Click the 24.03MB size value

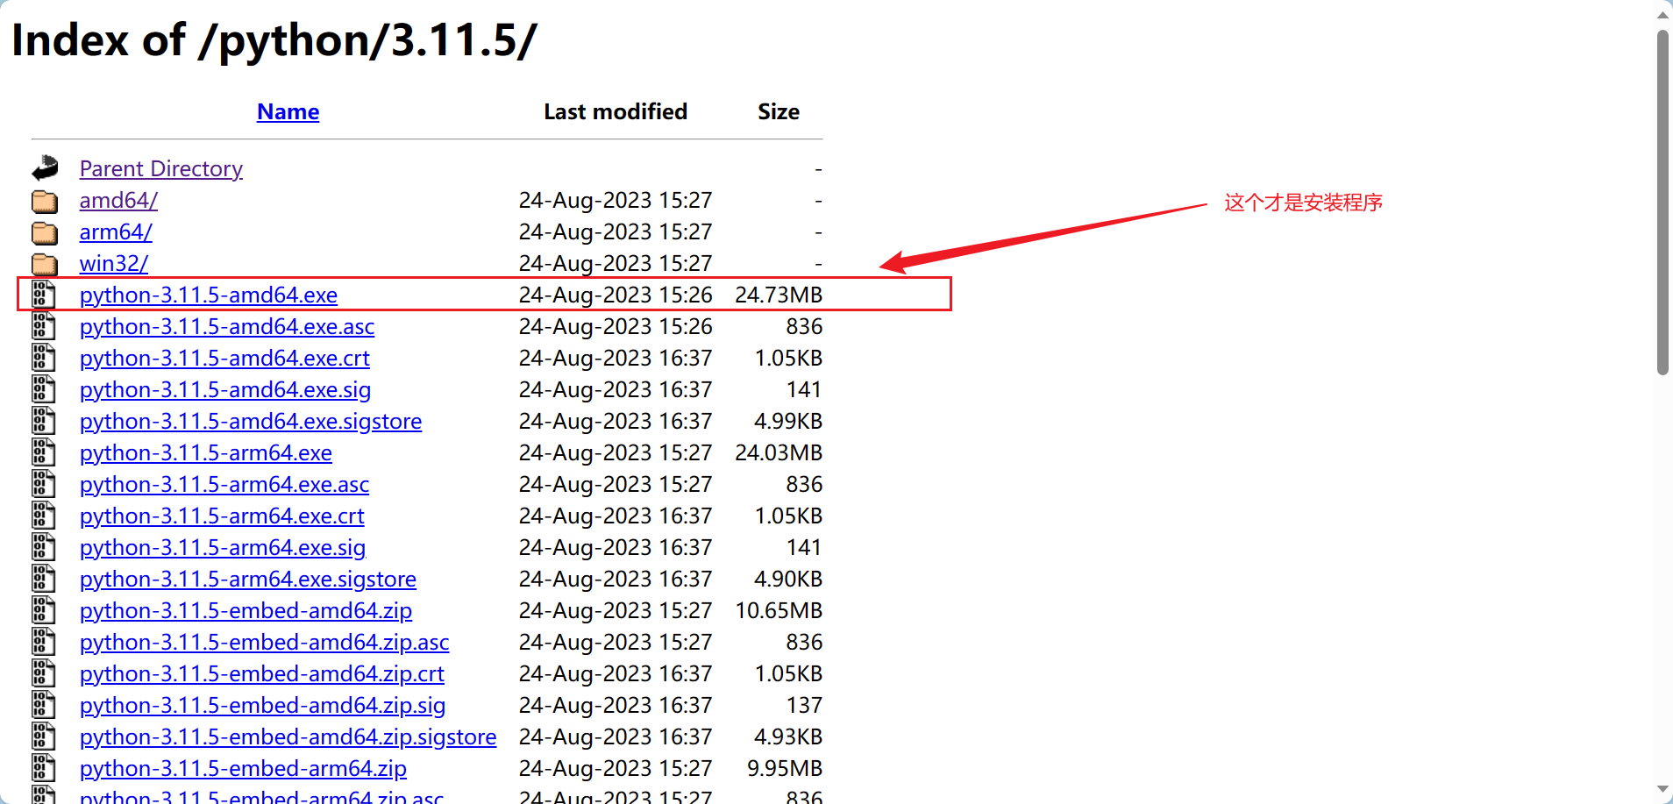coord(779,452)
